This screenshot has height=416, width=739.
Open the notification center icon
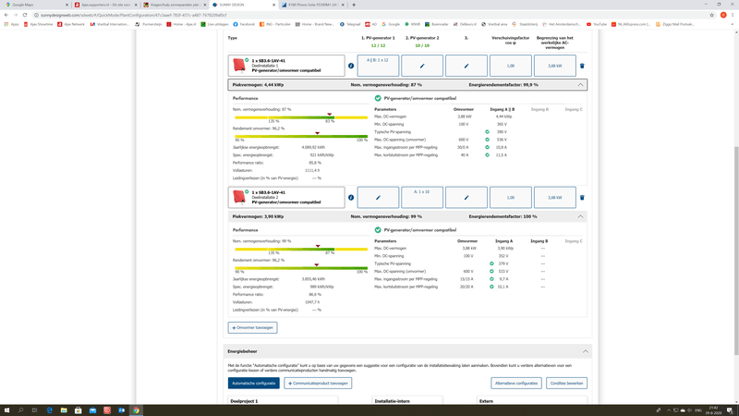pyautogui.click(x=730, y=410)
